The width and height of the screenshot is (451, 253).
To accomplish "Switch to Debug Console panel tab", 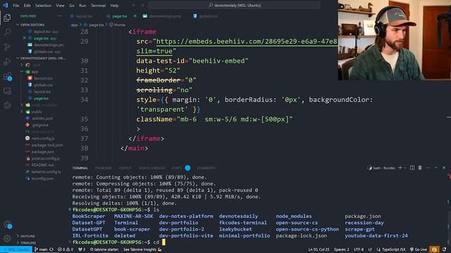I will 152,168.
